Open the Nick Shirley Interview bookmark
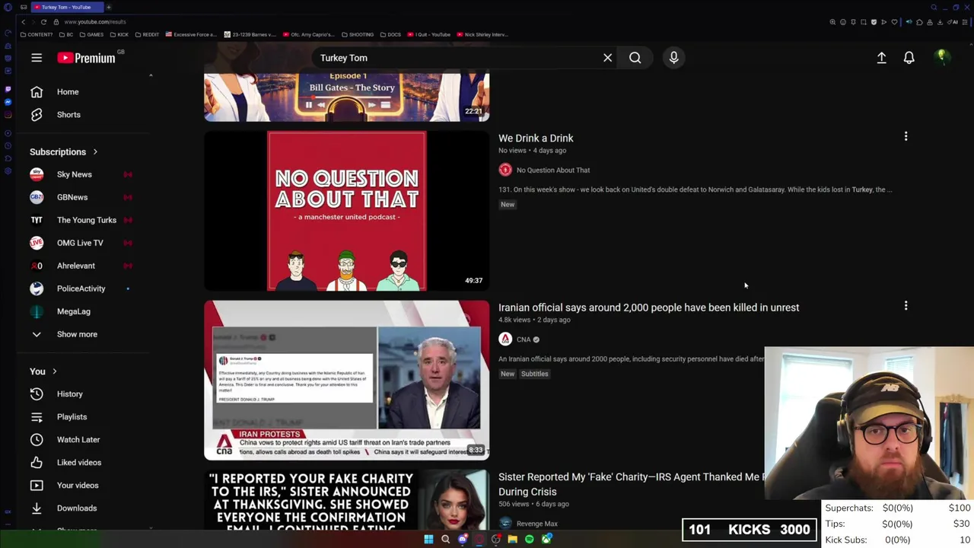This screenshot has height=548, width=974. (482, 34)
